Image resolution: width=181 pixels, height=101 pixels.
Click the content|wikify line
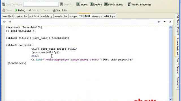pyautogui.click(x=45, y=52)
